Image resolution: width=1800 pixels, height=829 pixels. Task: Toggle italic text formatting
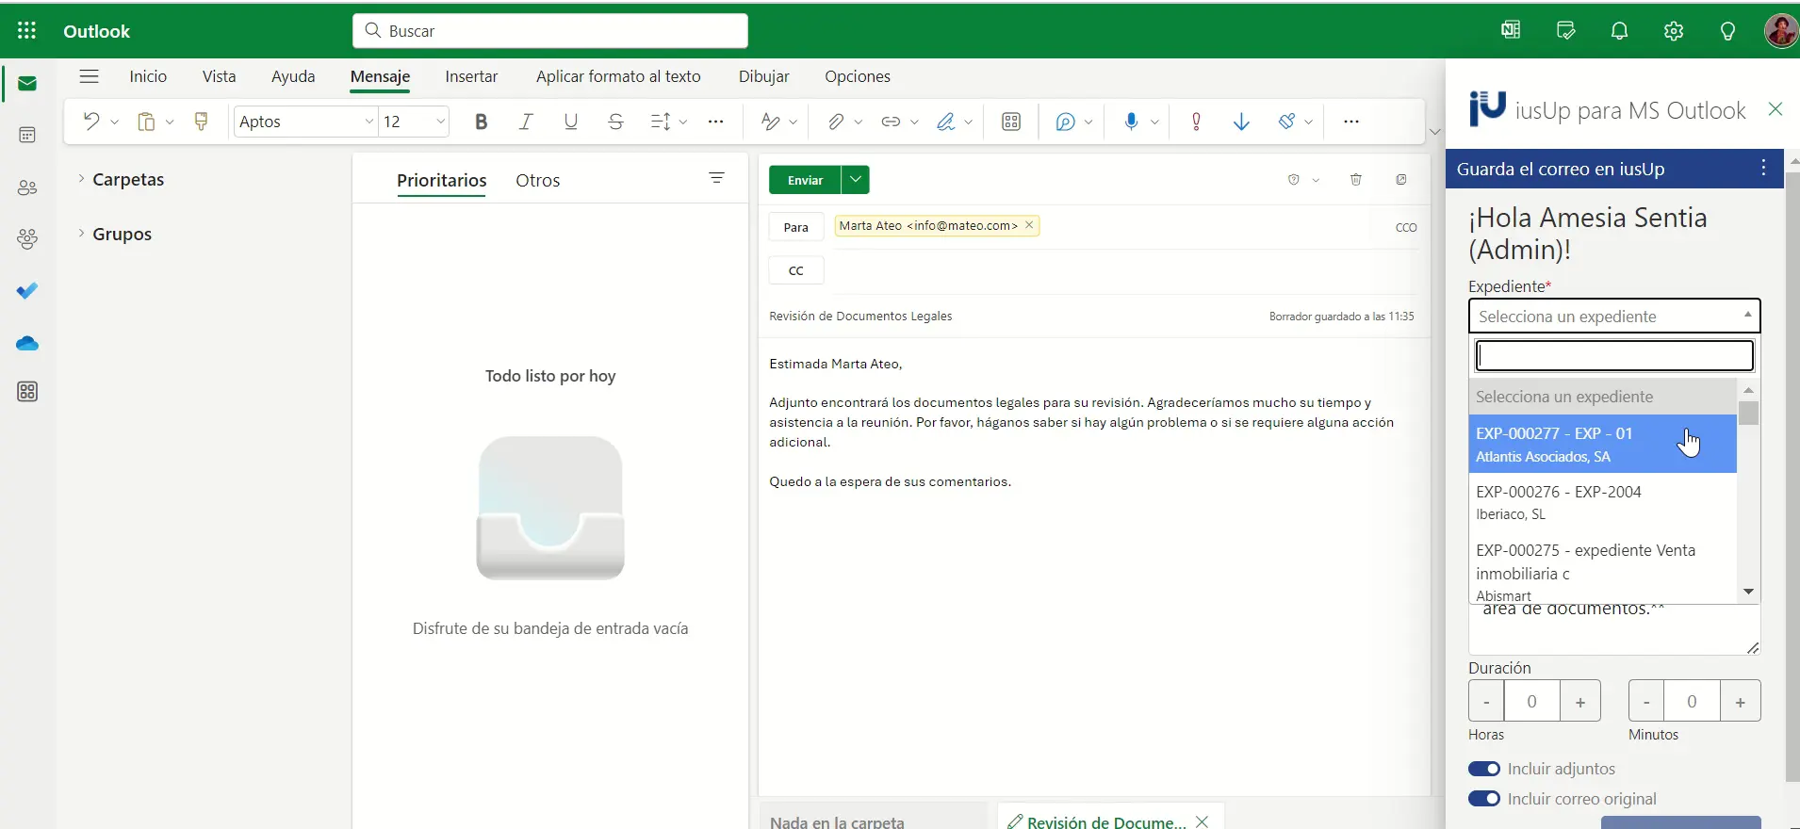coord(526,122)
